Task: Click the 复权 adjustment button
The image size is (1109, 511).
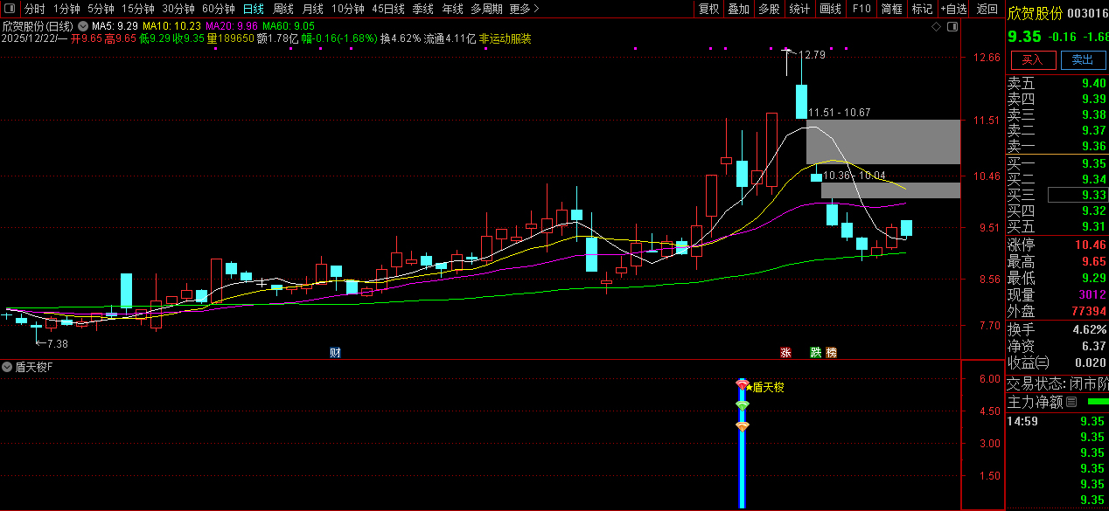Action: point(708,9)
